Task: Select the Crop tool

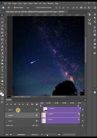Action: (x=2, y=29)
